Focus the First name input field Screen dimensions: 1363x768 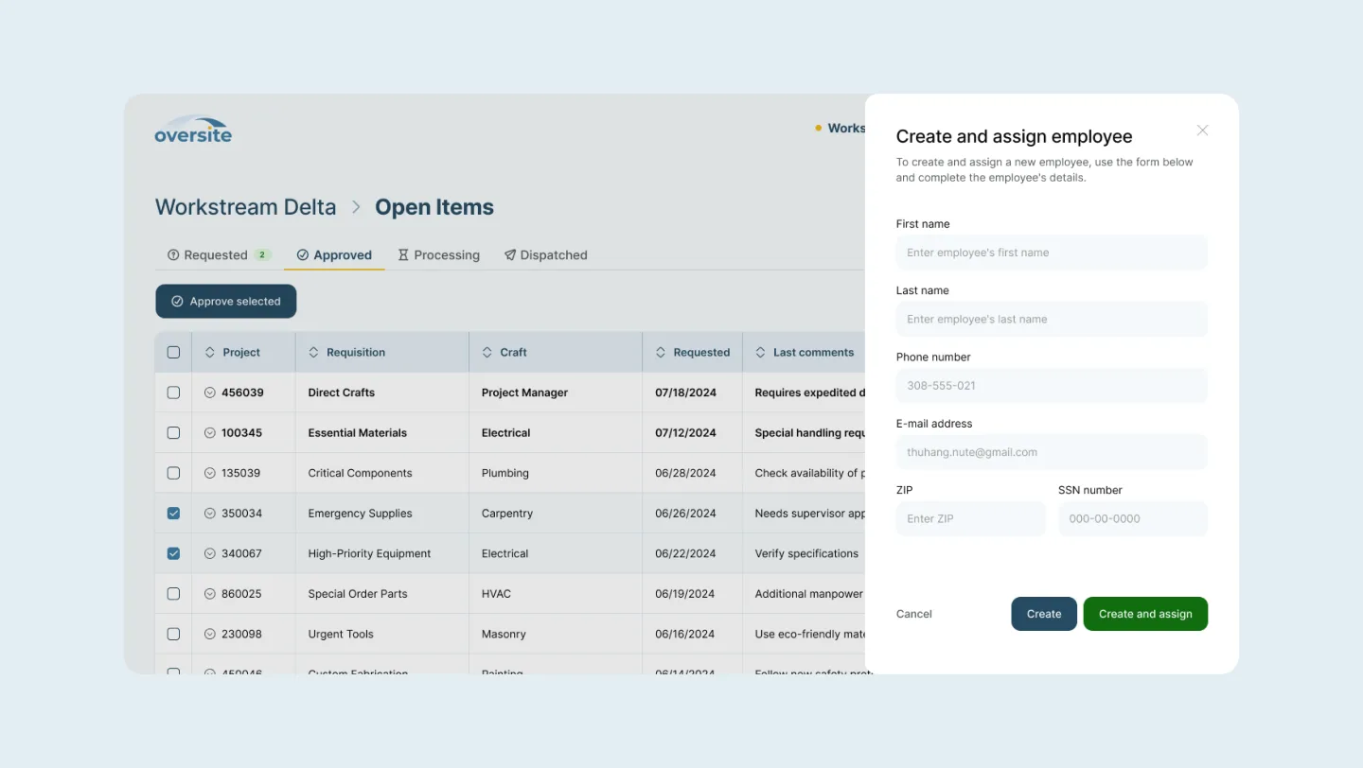[1052, 253]
